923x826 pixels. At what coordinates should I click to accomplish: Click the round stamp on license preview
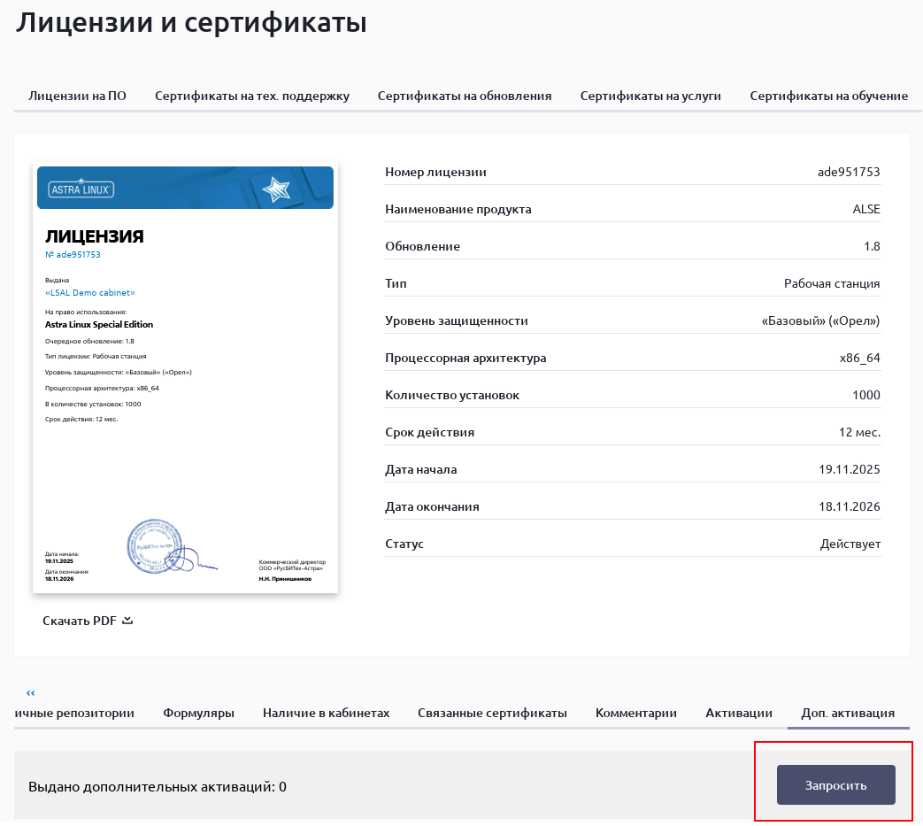(155, 546)
